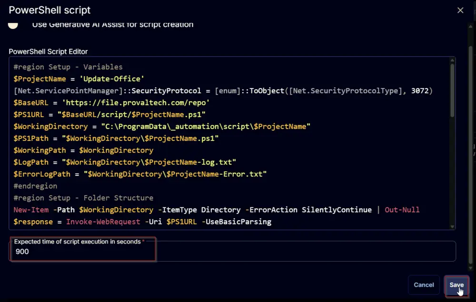This screenshot has height=302, width=476.
Task: Click the #endregion line
Action: coord(35,186)
